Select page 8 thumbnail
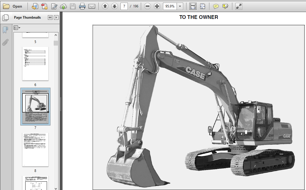 coord(35,150)
